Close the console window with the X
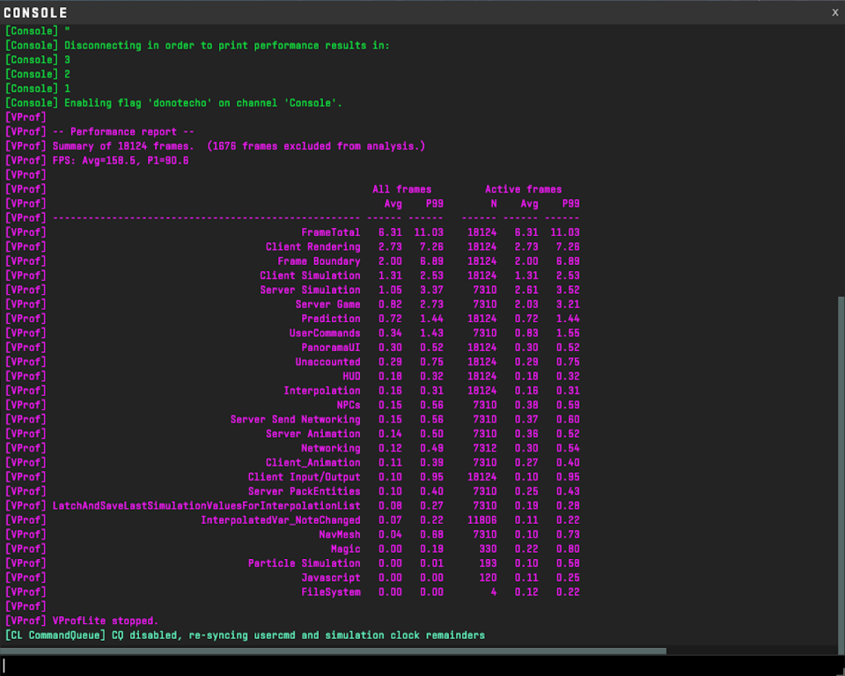Viewport: 845px width, 676px height. click(834, 12)
